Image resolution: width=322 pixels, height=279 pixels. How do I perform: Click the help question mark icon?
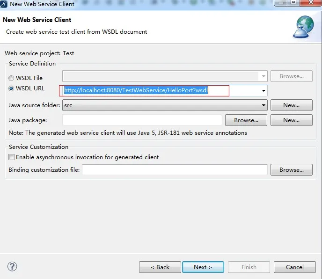coord(12,267)
